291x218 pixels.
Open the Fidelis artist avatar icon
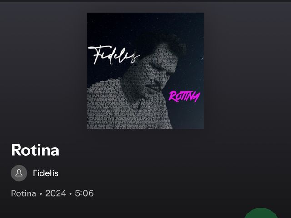19,173
